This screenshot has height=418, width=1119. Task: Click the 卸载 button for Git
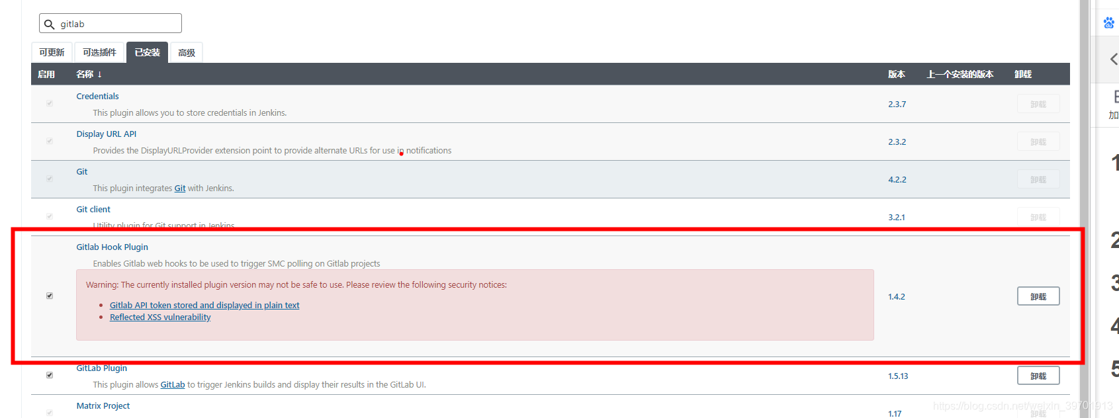tap(1038, 179)
